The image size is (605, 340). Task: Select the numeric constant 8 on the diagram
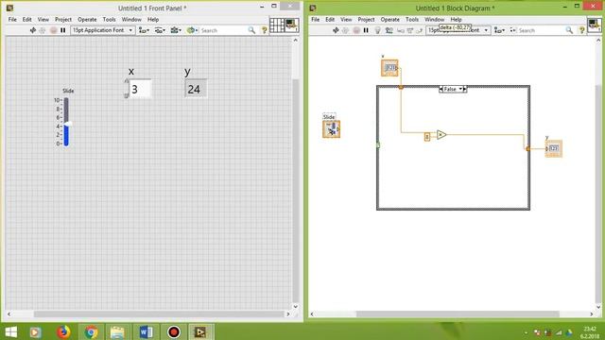(427, 137)
